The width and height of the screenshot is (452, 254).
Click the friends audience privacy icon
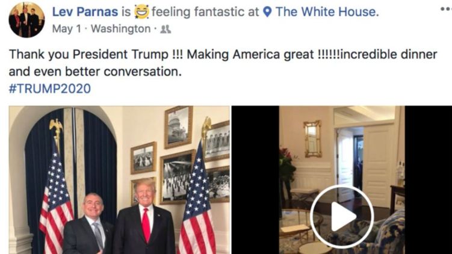tap(166, 29)
